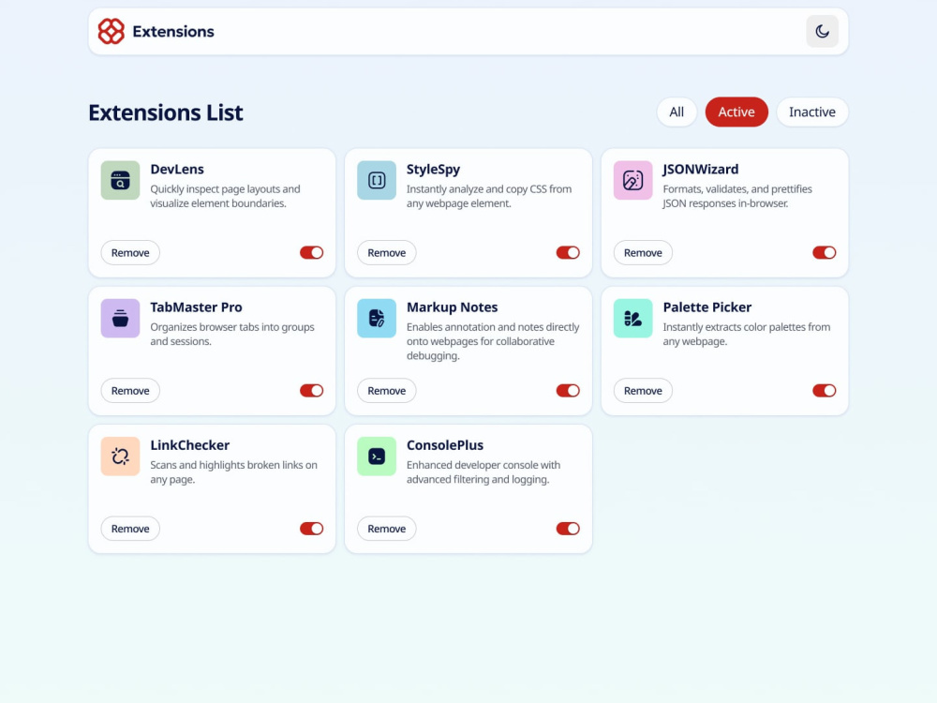Click description "Enables annotation and notes directly"
The image size is (937, 703).
tap(493, 341)
